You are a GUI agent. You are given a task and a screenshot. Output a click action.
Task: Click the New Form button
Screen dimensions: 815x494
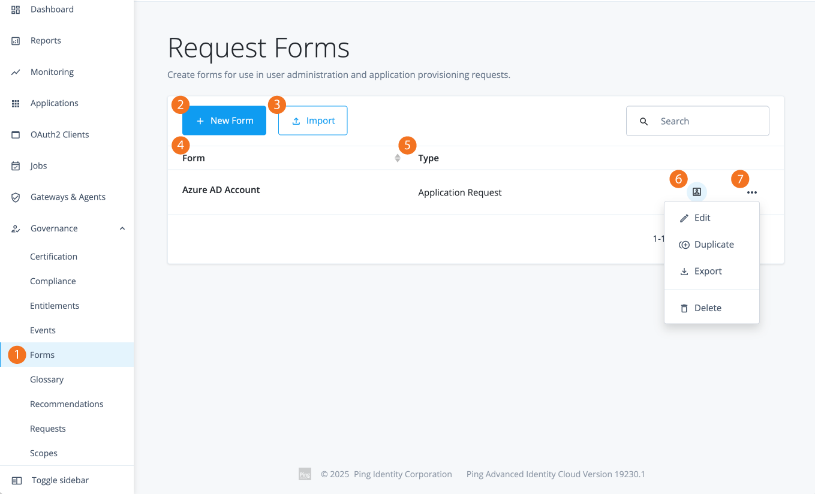[x=224, y=121]
